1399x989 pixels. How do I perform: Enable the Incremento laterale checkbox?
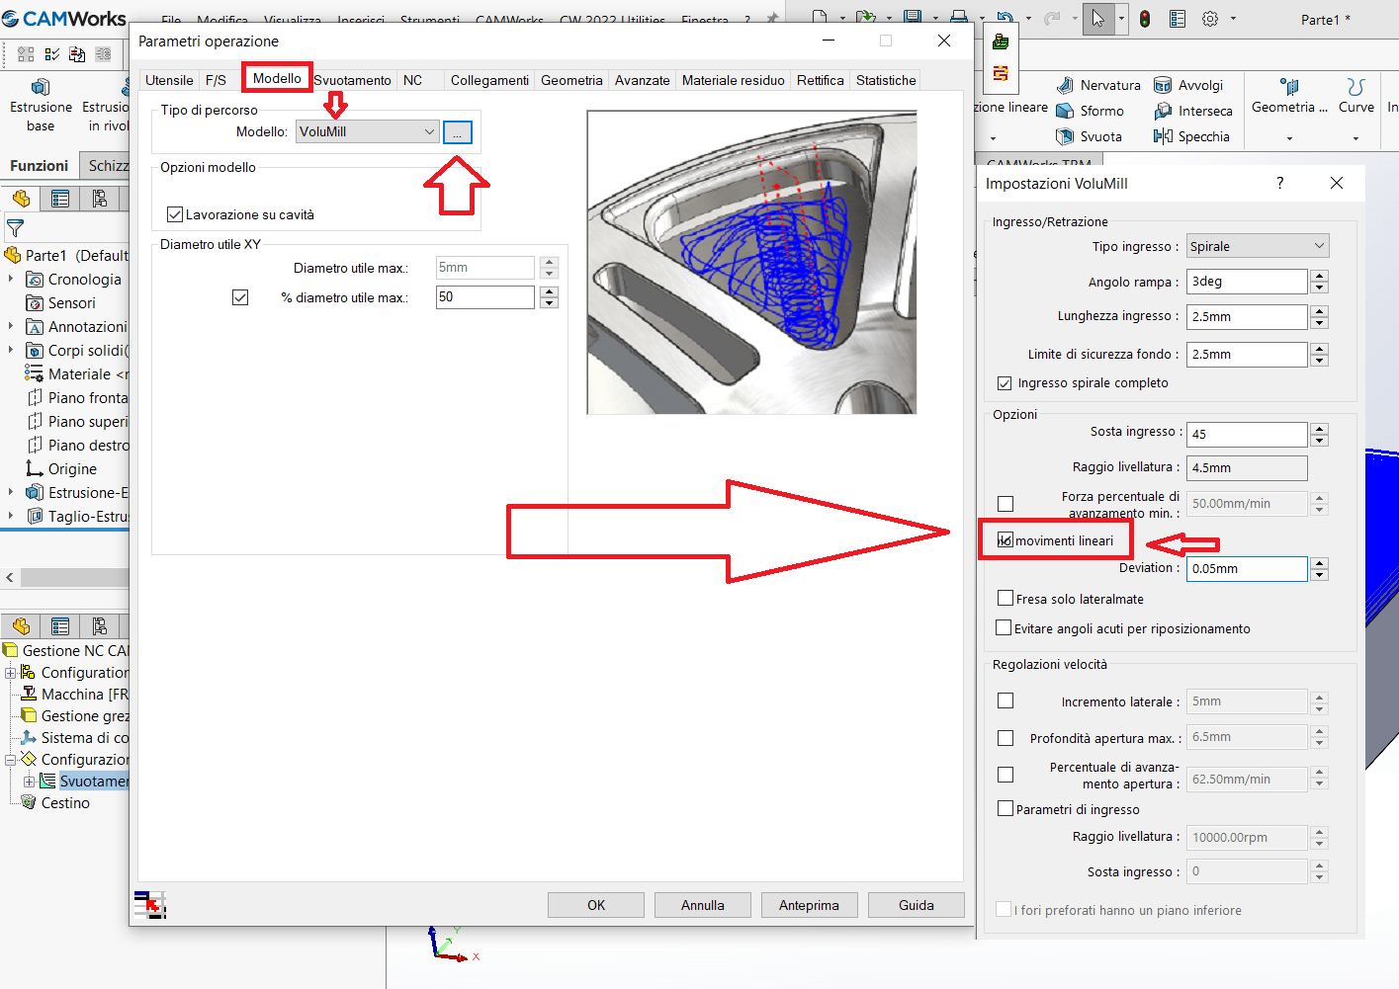1006,701
